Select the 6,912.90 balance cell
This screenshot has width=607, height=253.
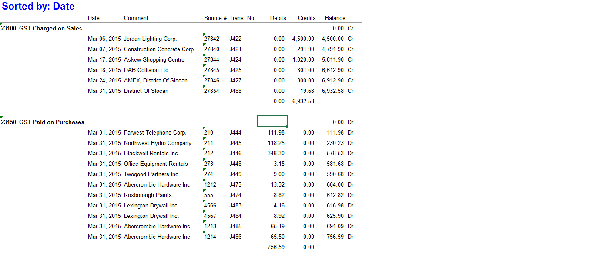pos(333,80)
